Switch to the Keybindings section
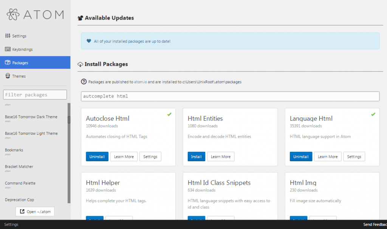This screenshot has width=387, height=229. [21, 49]
